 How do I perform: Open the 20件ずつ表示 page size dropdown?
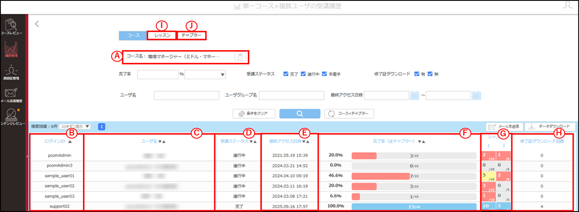click(x=75, y=126)
